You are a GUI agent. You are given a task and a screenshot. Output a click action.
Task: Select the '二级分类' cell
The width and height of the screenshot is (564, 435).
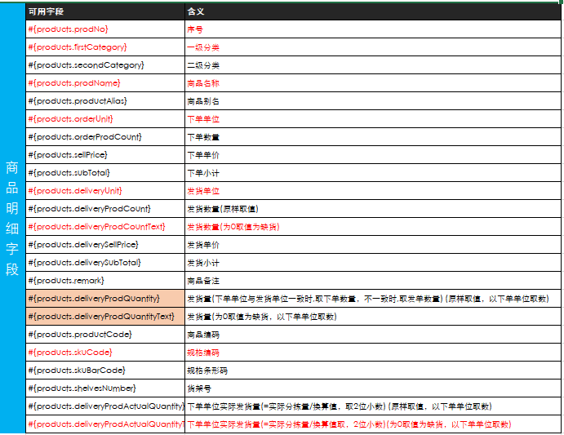373,65
